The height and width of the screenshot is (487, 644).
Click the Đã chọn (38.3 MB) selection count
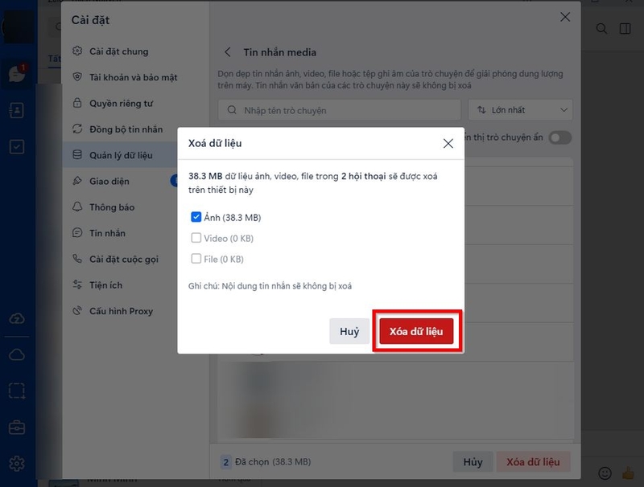[273, 462]
